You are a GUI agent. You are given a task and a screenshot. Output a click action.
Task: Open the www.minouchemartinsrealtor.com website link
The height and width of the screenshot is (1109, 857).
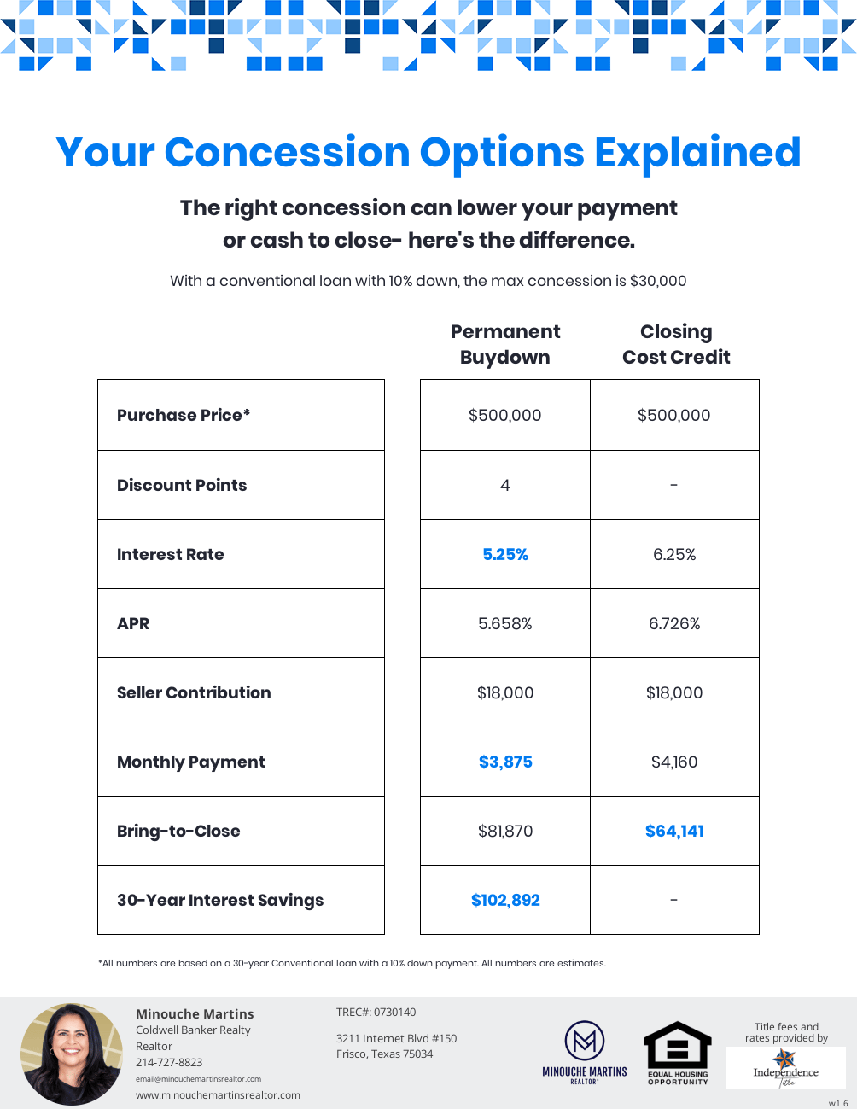coord(218,1095)
